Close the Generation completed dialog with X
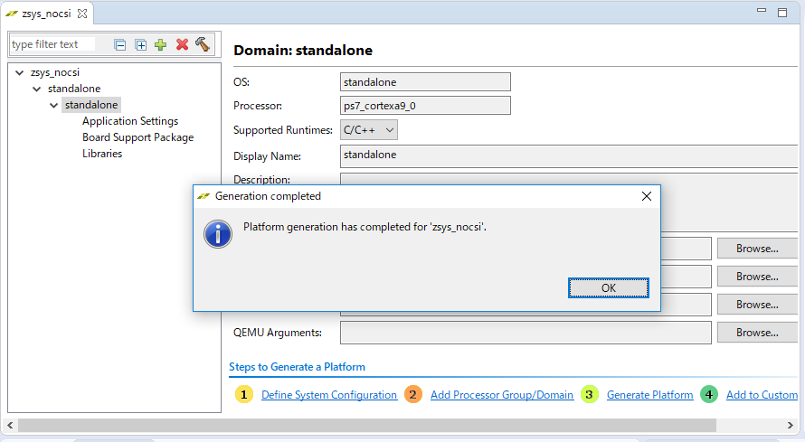 coord(646,196)
